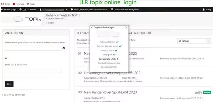Open the Maps bookmark

coord(31,4)
